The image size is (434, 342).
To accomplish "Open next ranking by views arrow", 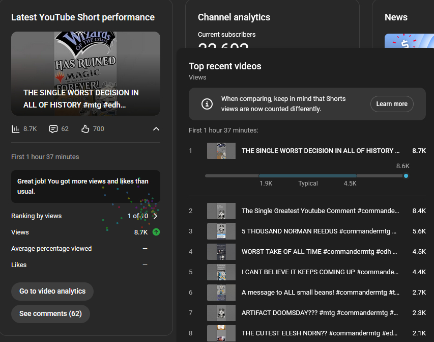I will [x=156, y=216].
